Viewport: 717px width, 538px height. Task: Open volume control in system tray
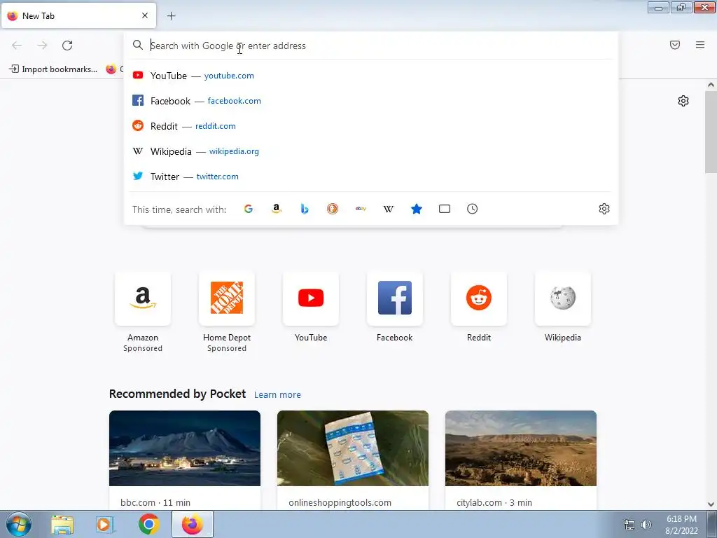[x=646, y=525]
